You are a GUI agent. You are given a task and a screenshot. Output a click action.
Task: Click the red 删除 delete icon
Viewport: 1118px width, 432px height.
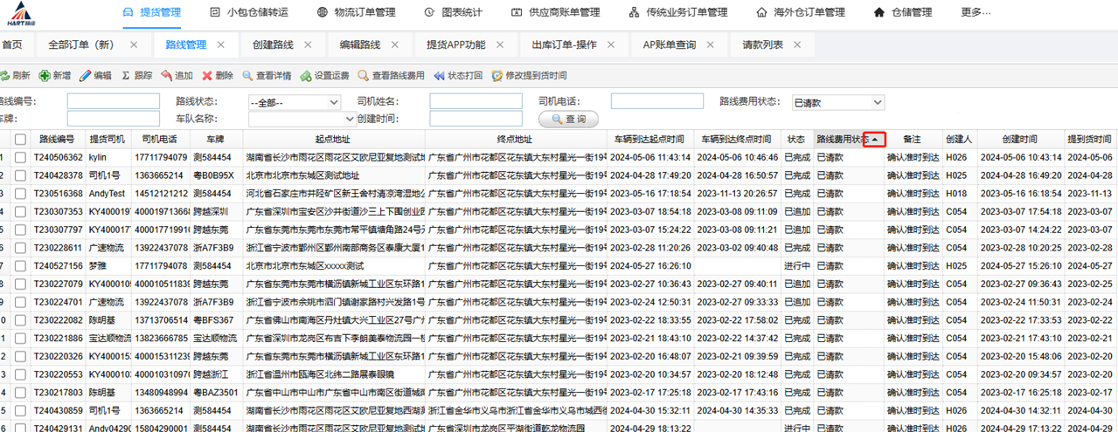pos(207,76)
